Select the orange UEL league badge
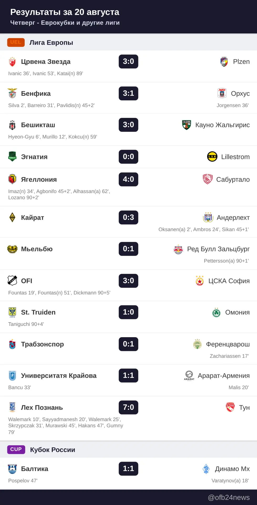This screenshot has height=505, width=257. (16, 42)
